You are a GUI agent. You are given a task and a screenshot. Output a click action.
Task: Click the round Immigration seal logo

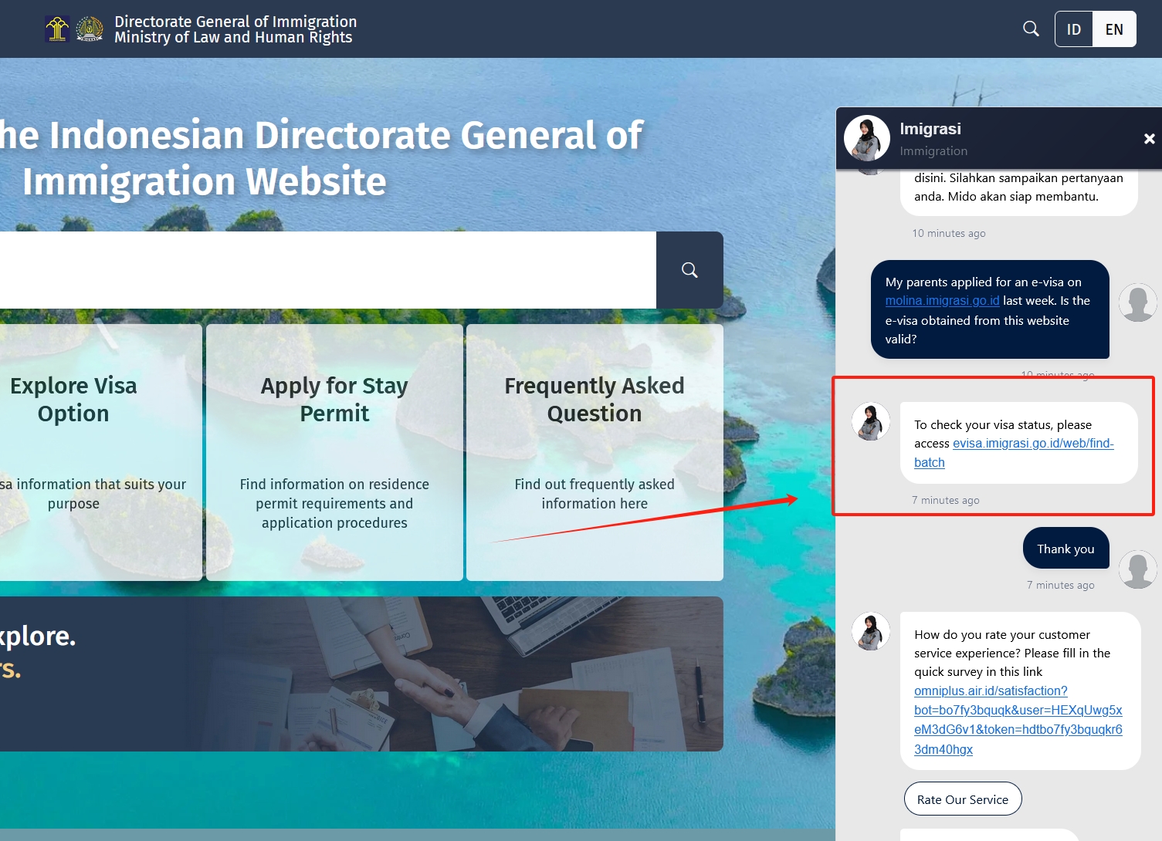coord(90,29)
